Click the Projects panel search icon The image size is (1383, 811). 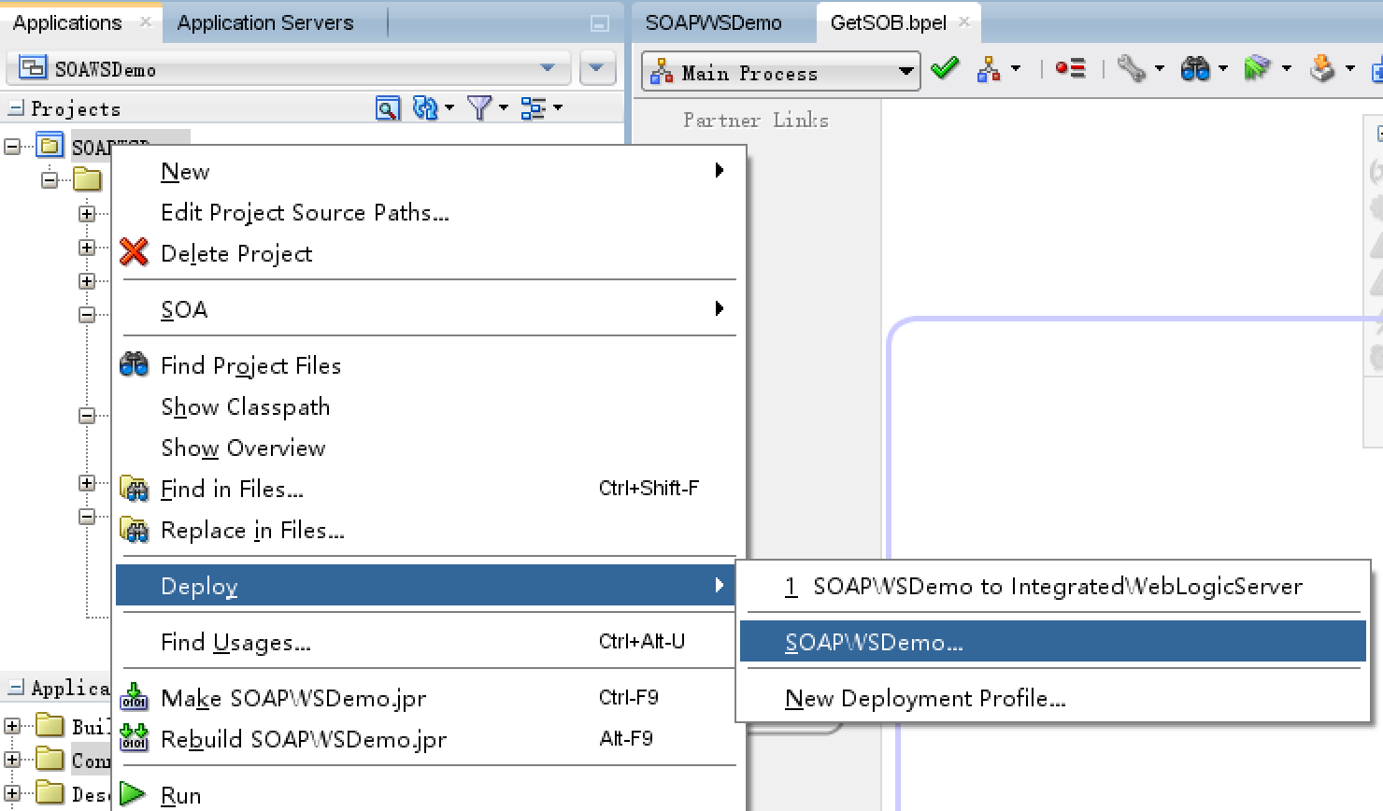pyautogui.click(x=387, y=108)
